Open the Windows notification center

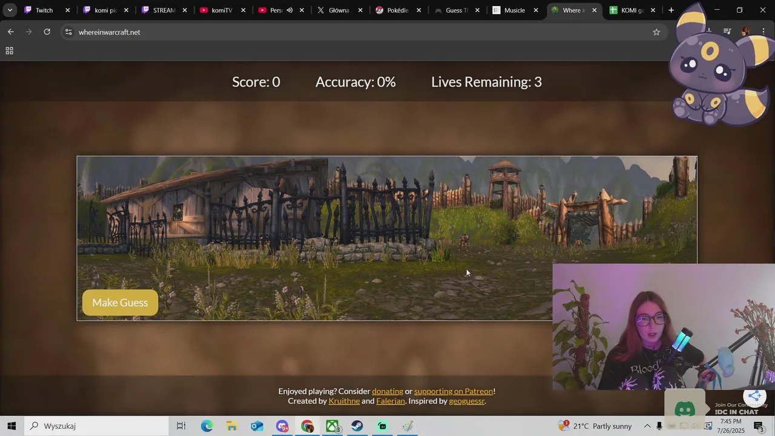[x=760, y=426]
